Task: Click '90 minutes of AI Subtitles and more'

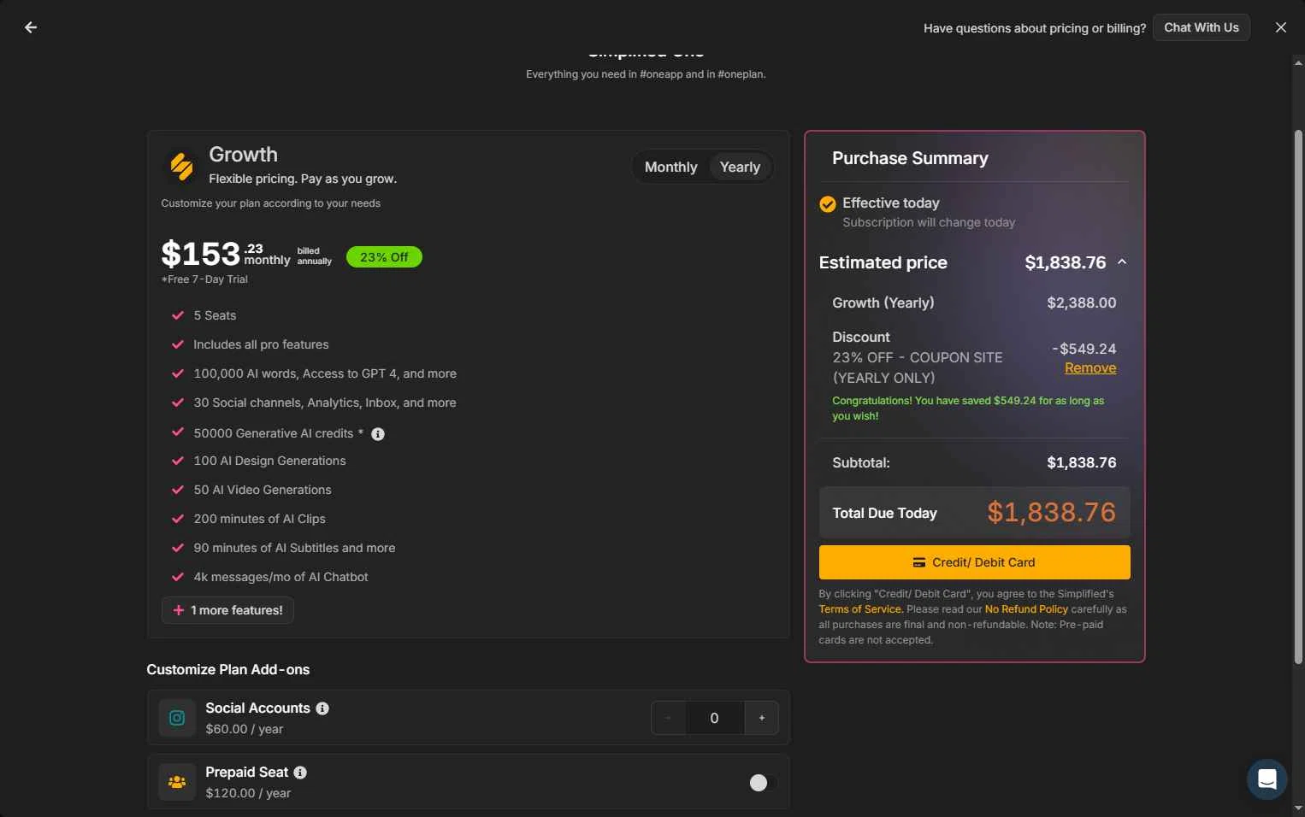Action: coord(294,548)
